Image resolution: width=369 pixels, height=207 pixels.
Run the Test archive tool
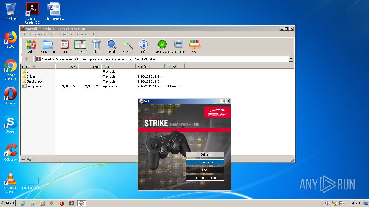[x=64, y=47]
